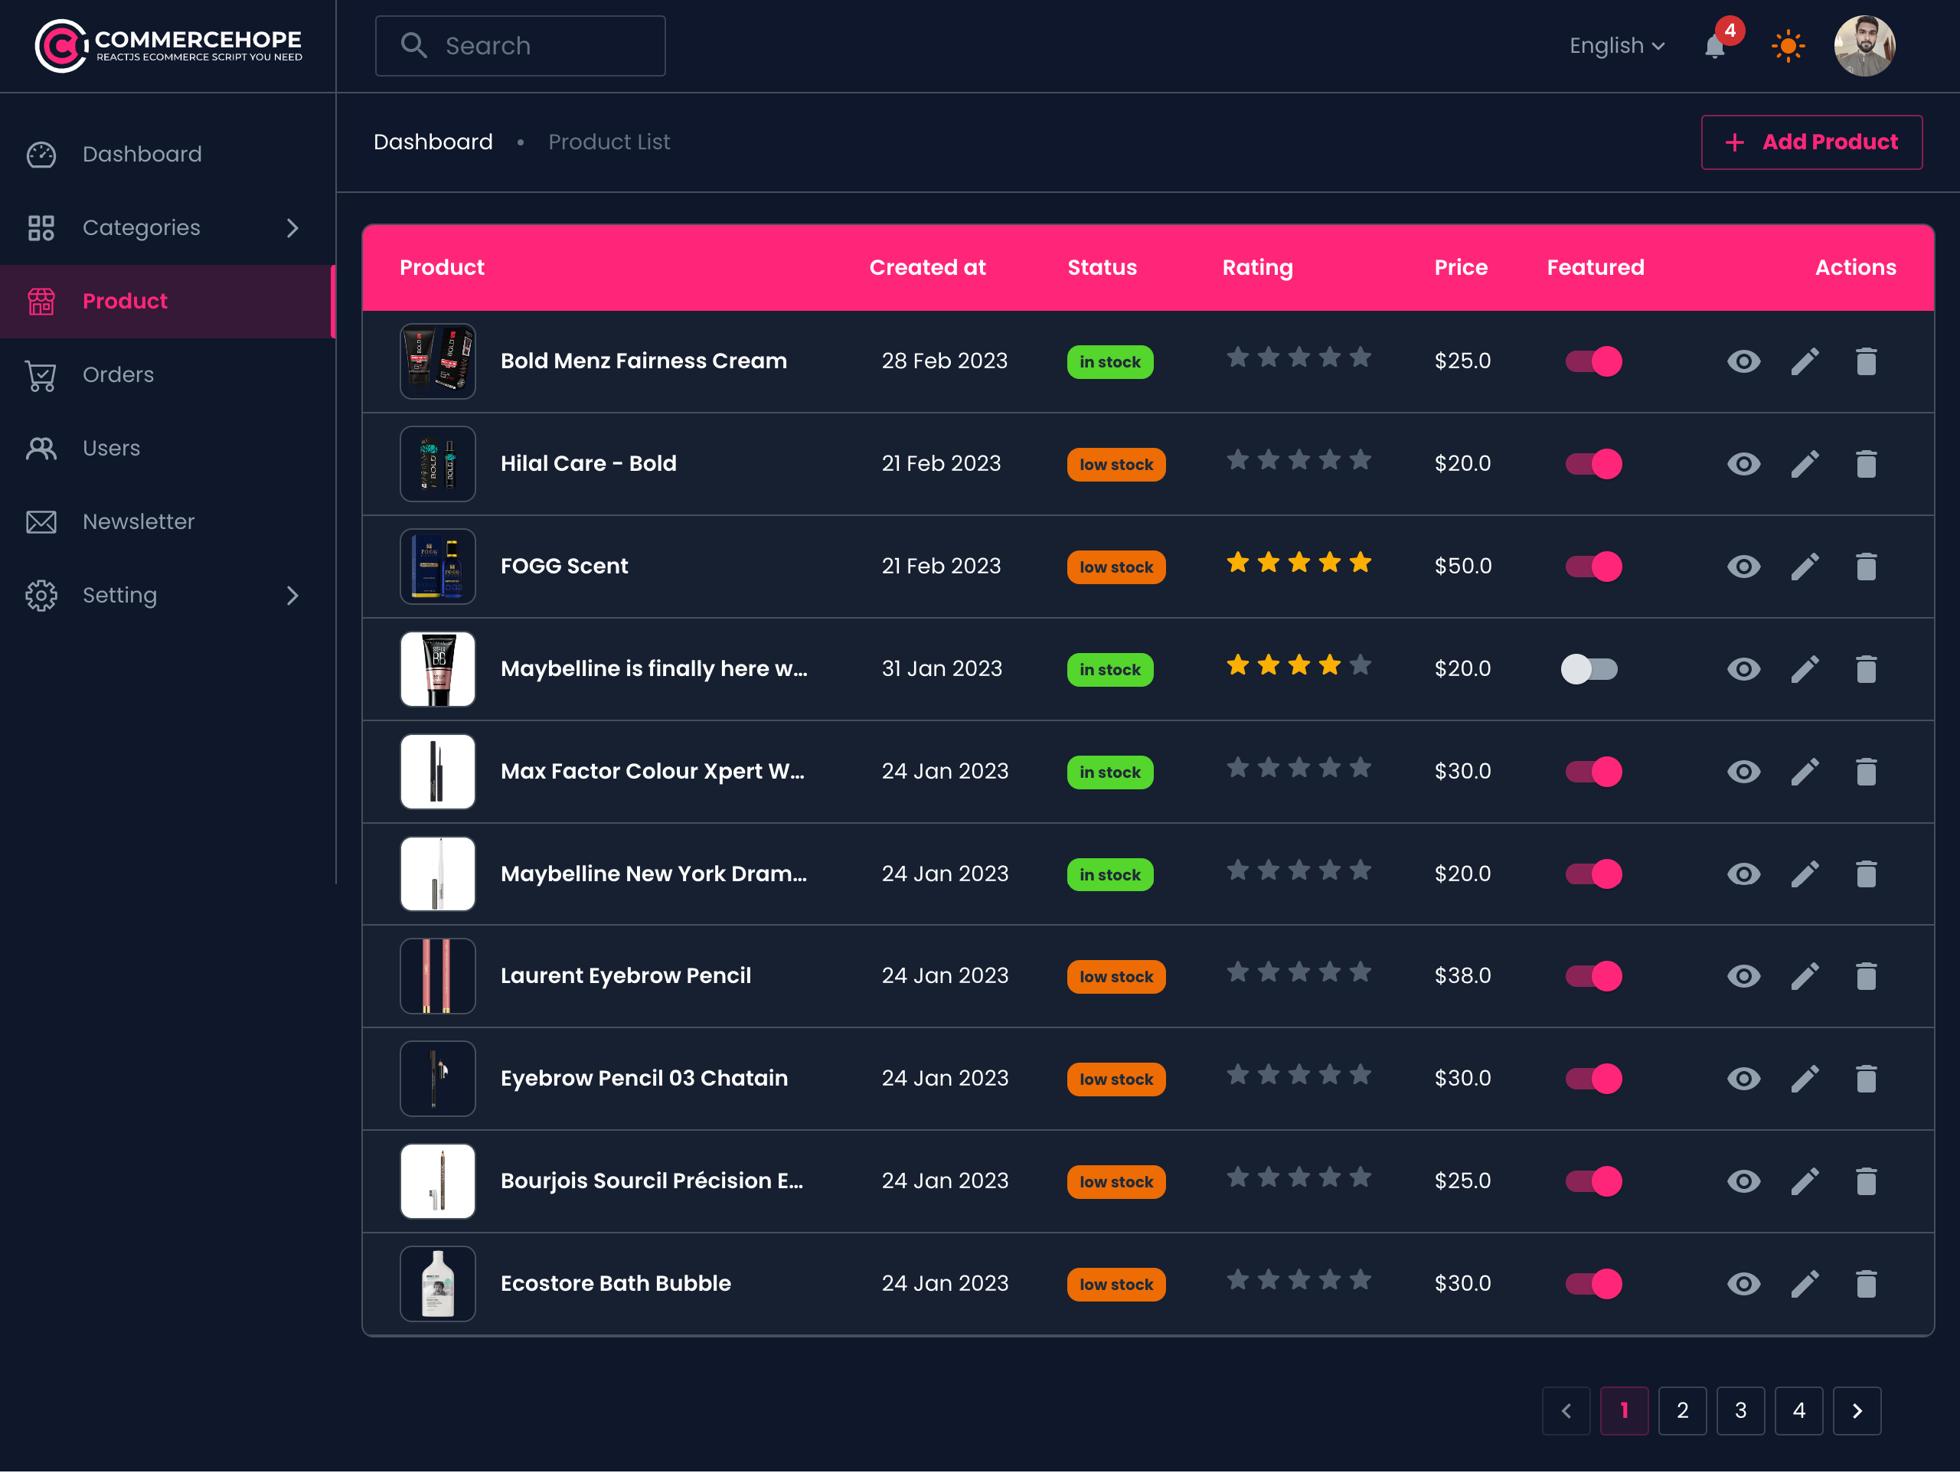
Task: Select the Orders cart icon
Action: 41,375
